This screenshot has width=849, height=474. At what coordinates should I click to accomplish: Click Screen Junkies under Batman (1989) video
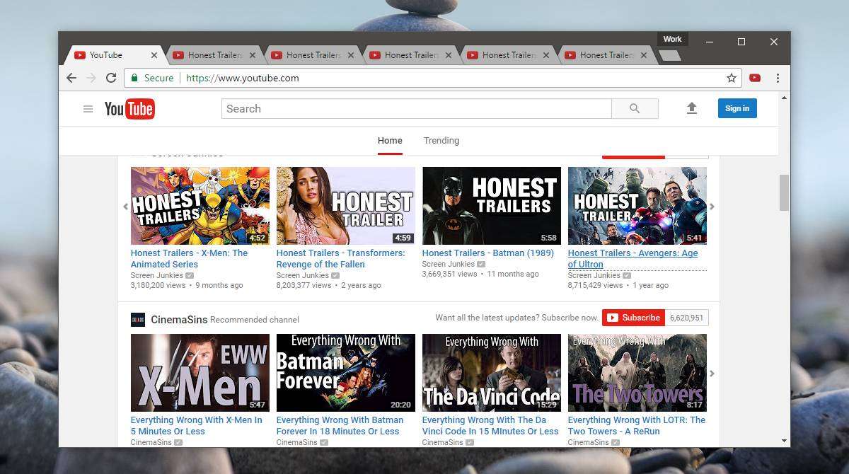(x=448, y=264)
